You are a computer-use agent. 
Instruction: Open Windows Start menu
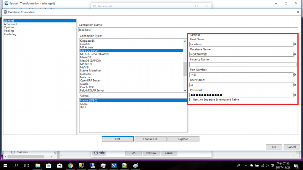click(5, 166)
